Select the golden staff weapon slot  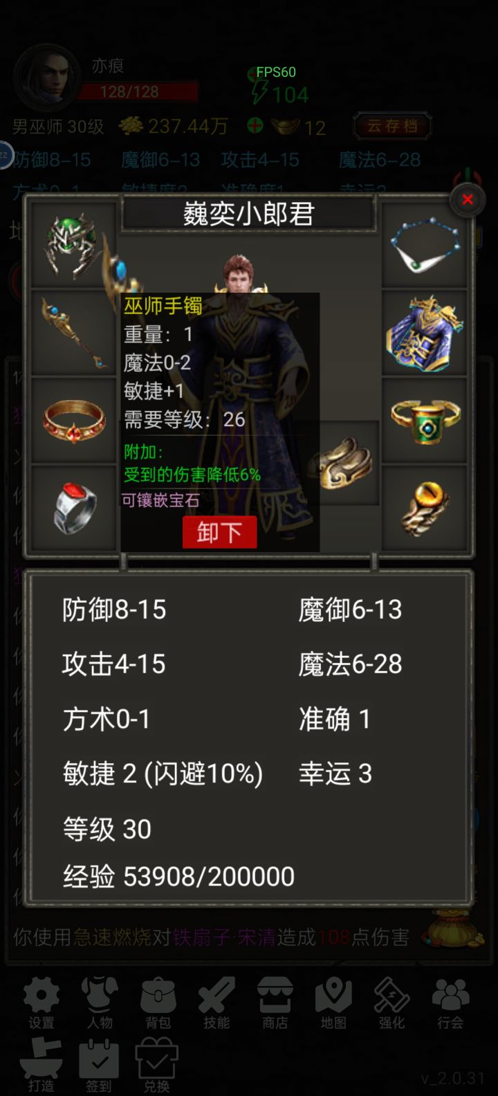tap(73, 333)
